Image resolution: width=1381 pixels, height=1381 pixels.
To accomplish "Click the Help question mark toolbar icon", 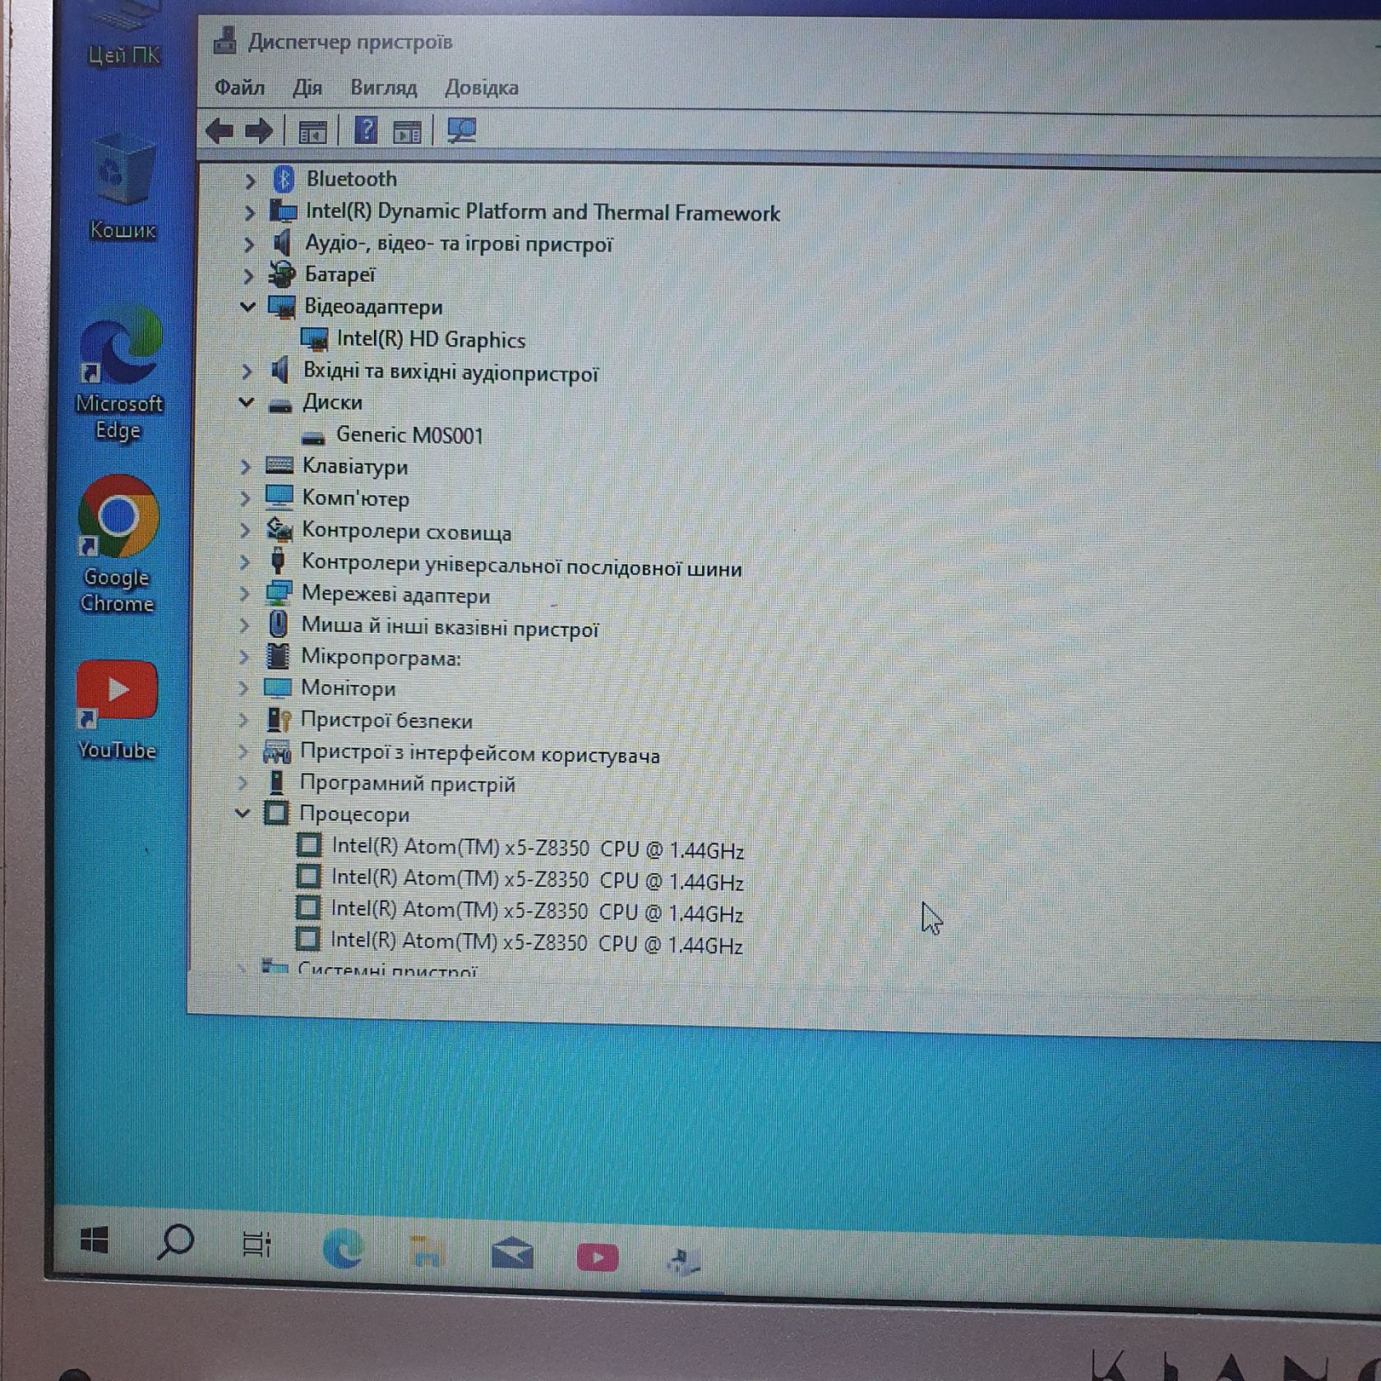I will pos(365,131).
